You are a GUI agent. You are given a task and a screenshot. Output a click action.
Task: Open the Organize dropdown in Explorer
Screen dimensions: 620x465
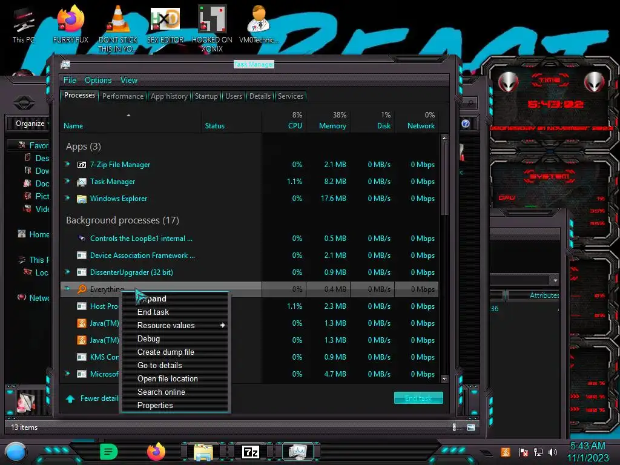coord(31,124)
